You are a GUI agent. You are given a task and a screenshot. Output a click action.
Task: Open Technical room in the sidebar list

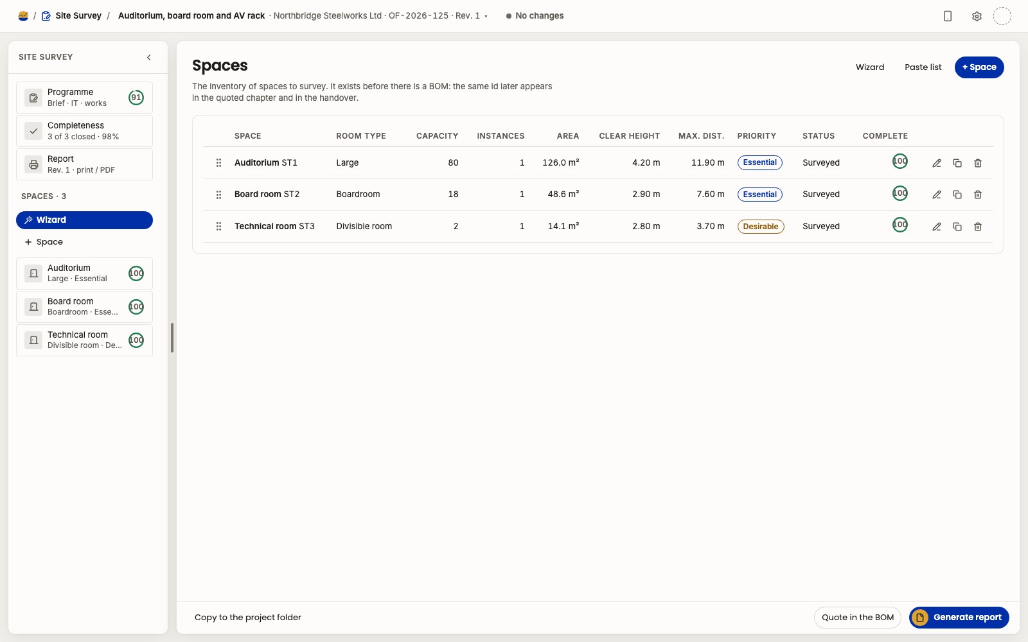pyautogui.click(x=84, y=340)
